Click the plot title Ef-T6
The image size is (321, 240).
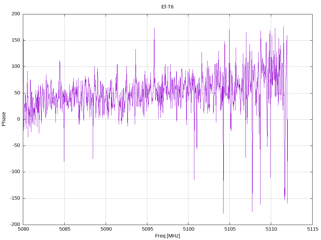coord(167,7)
